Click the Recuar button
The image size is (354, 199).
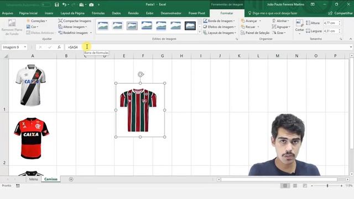click(x=248, y=27)
